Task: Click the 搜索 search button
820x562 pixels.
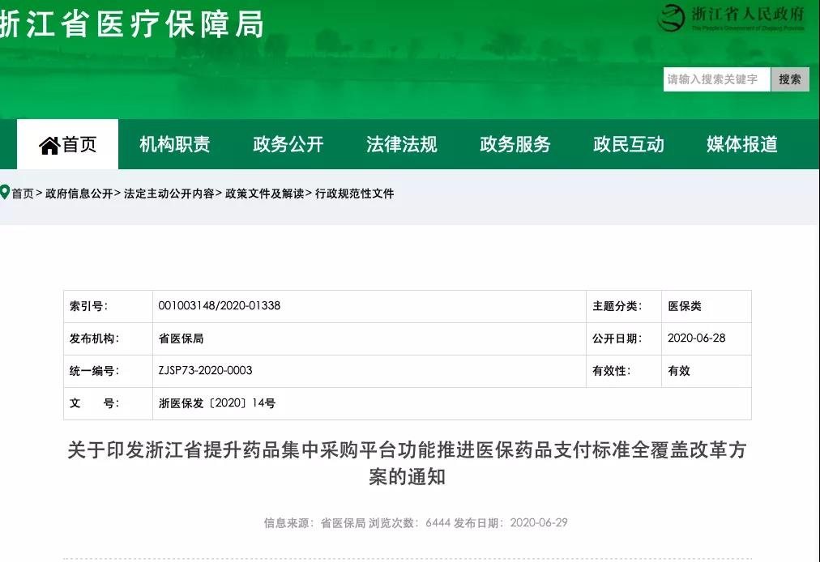Action: point(789,79)
